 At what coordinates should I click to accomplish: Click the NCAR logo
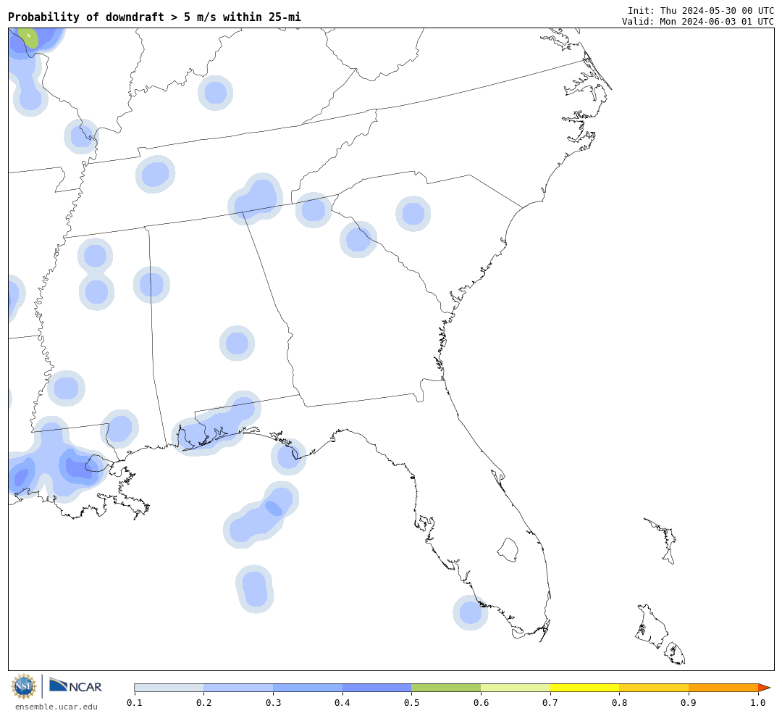tap(75, 686)
